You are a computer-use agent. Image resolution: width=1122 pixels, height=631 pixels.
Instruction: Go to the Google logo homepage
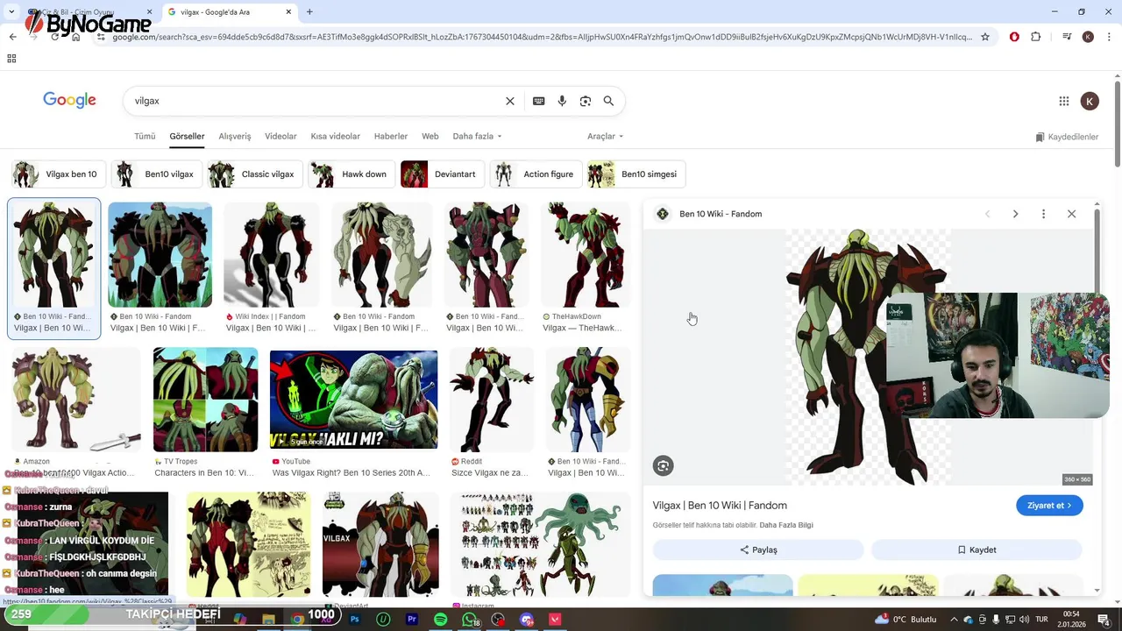point(69,100)
